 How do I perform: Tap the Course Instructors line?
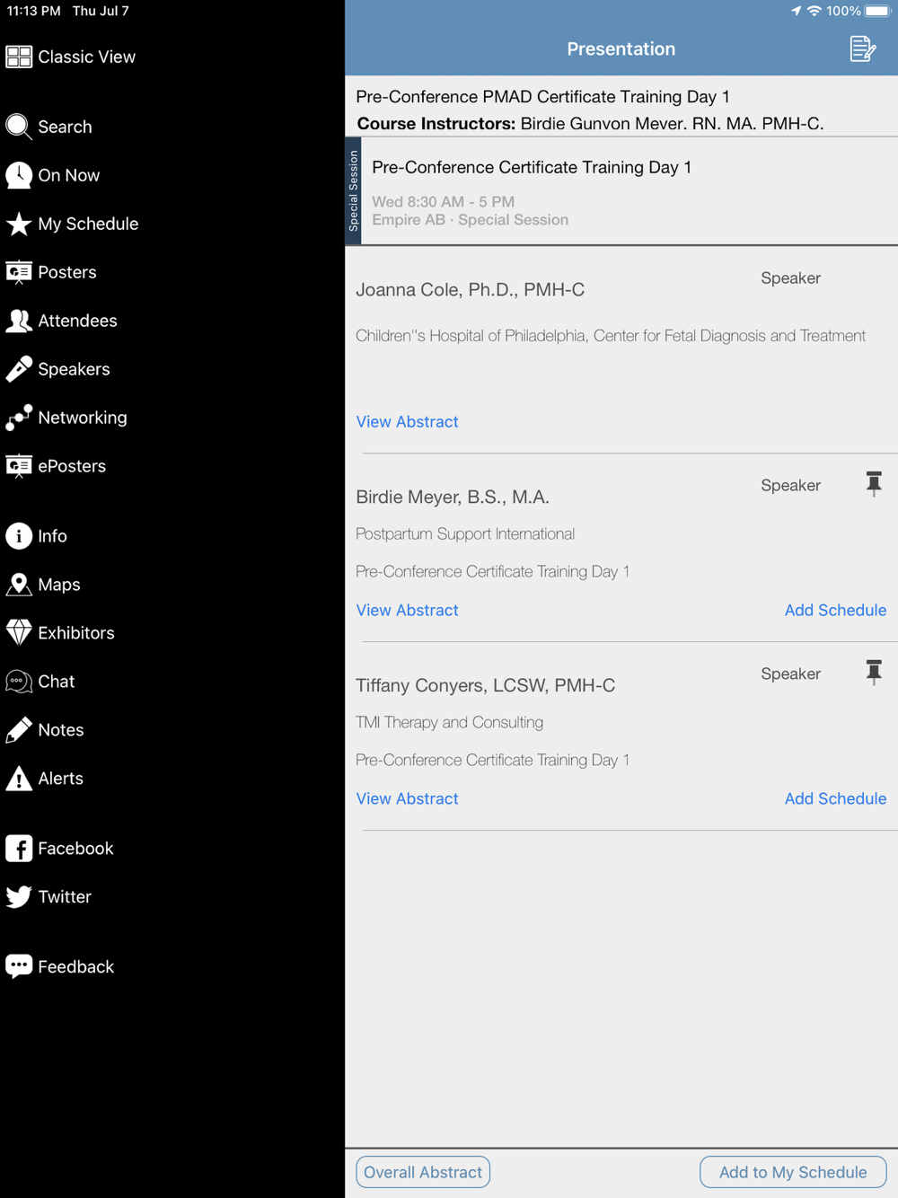[590, 123]
